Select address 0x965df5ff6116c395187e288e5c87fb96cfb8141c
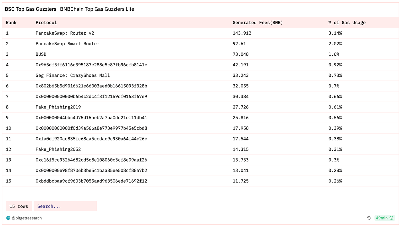Screen dimensions: 402x227 coord(91,65)
